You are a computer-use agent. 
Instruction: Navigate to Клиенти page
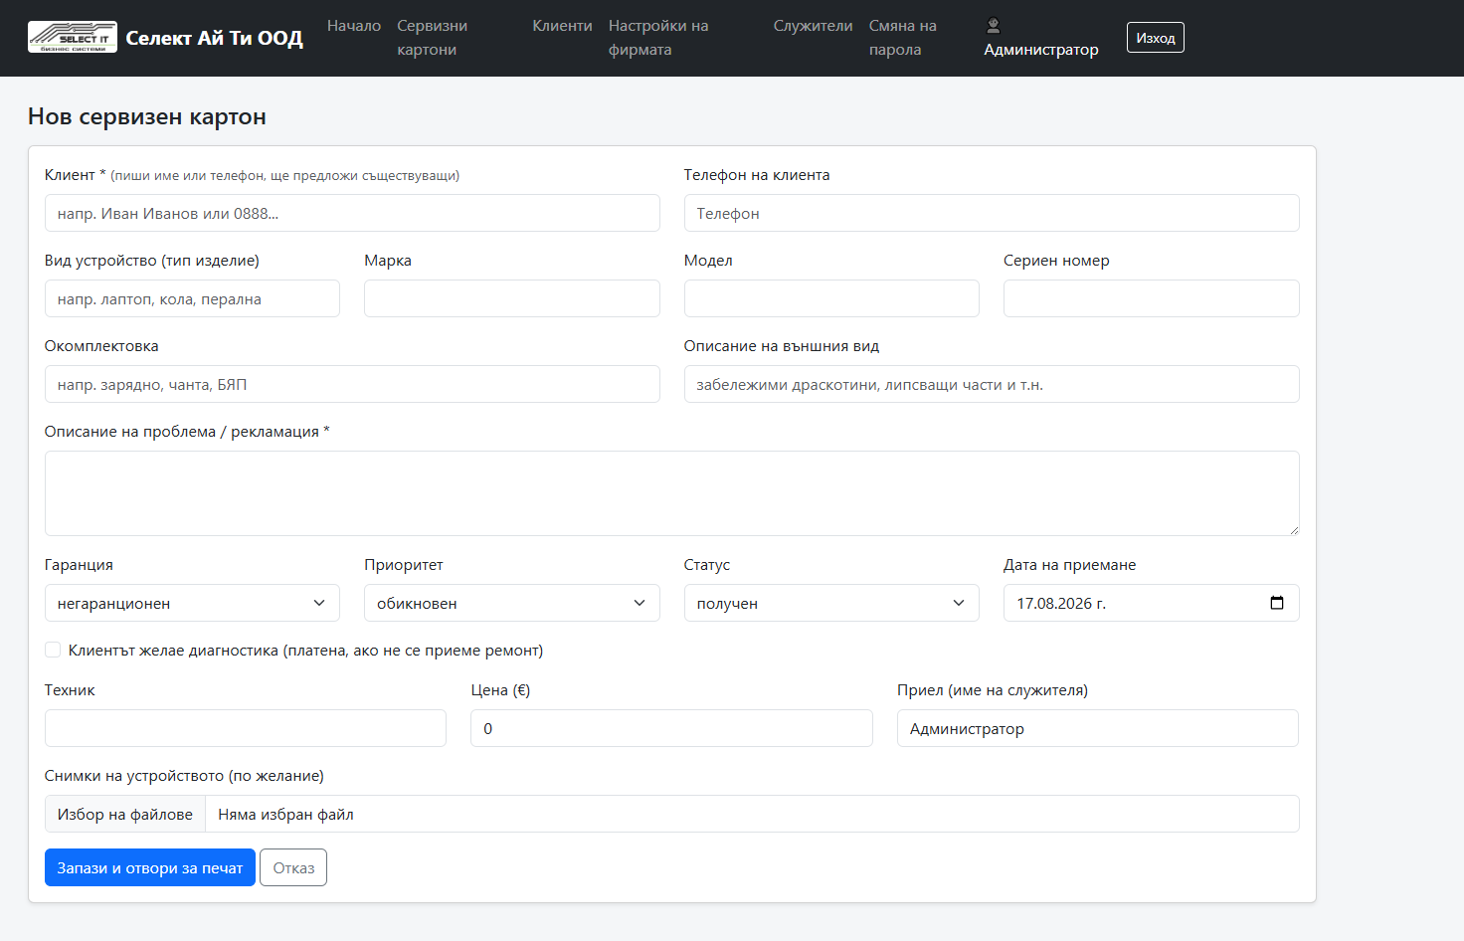tap(562, 26)
